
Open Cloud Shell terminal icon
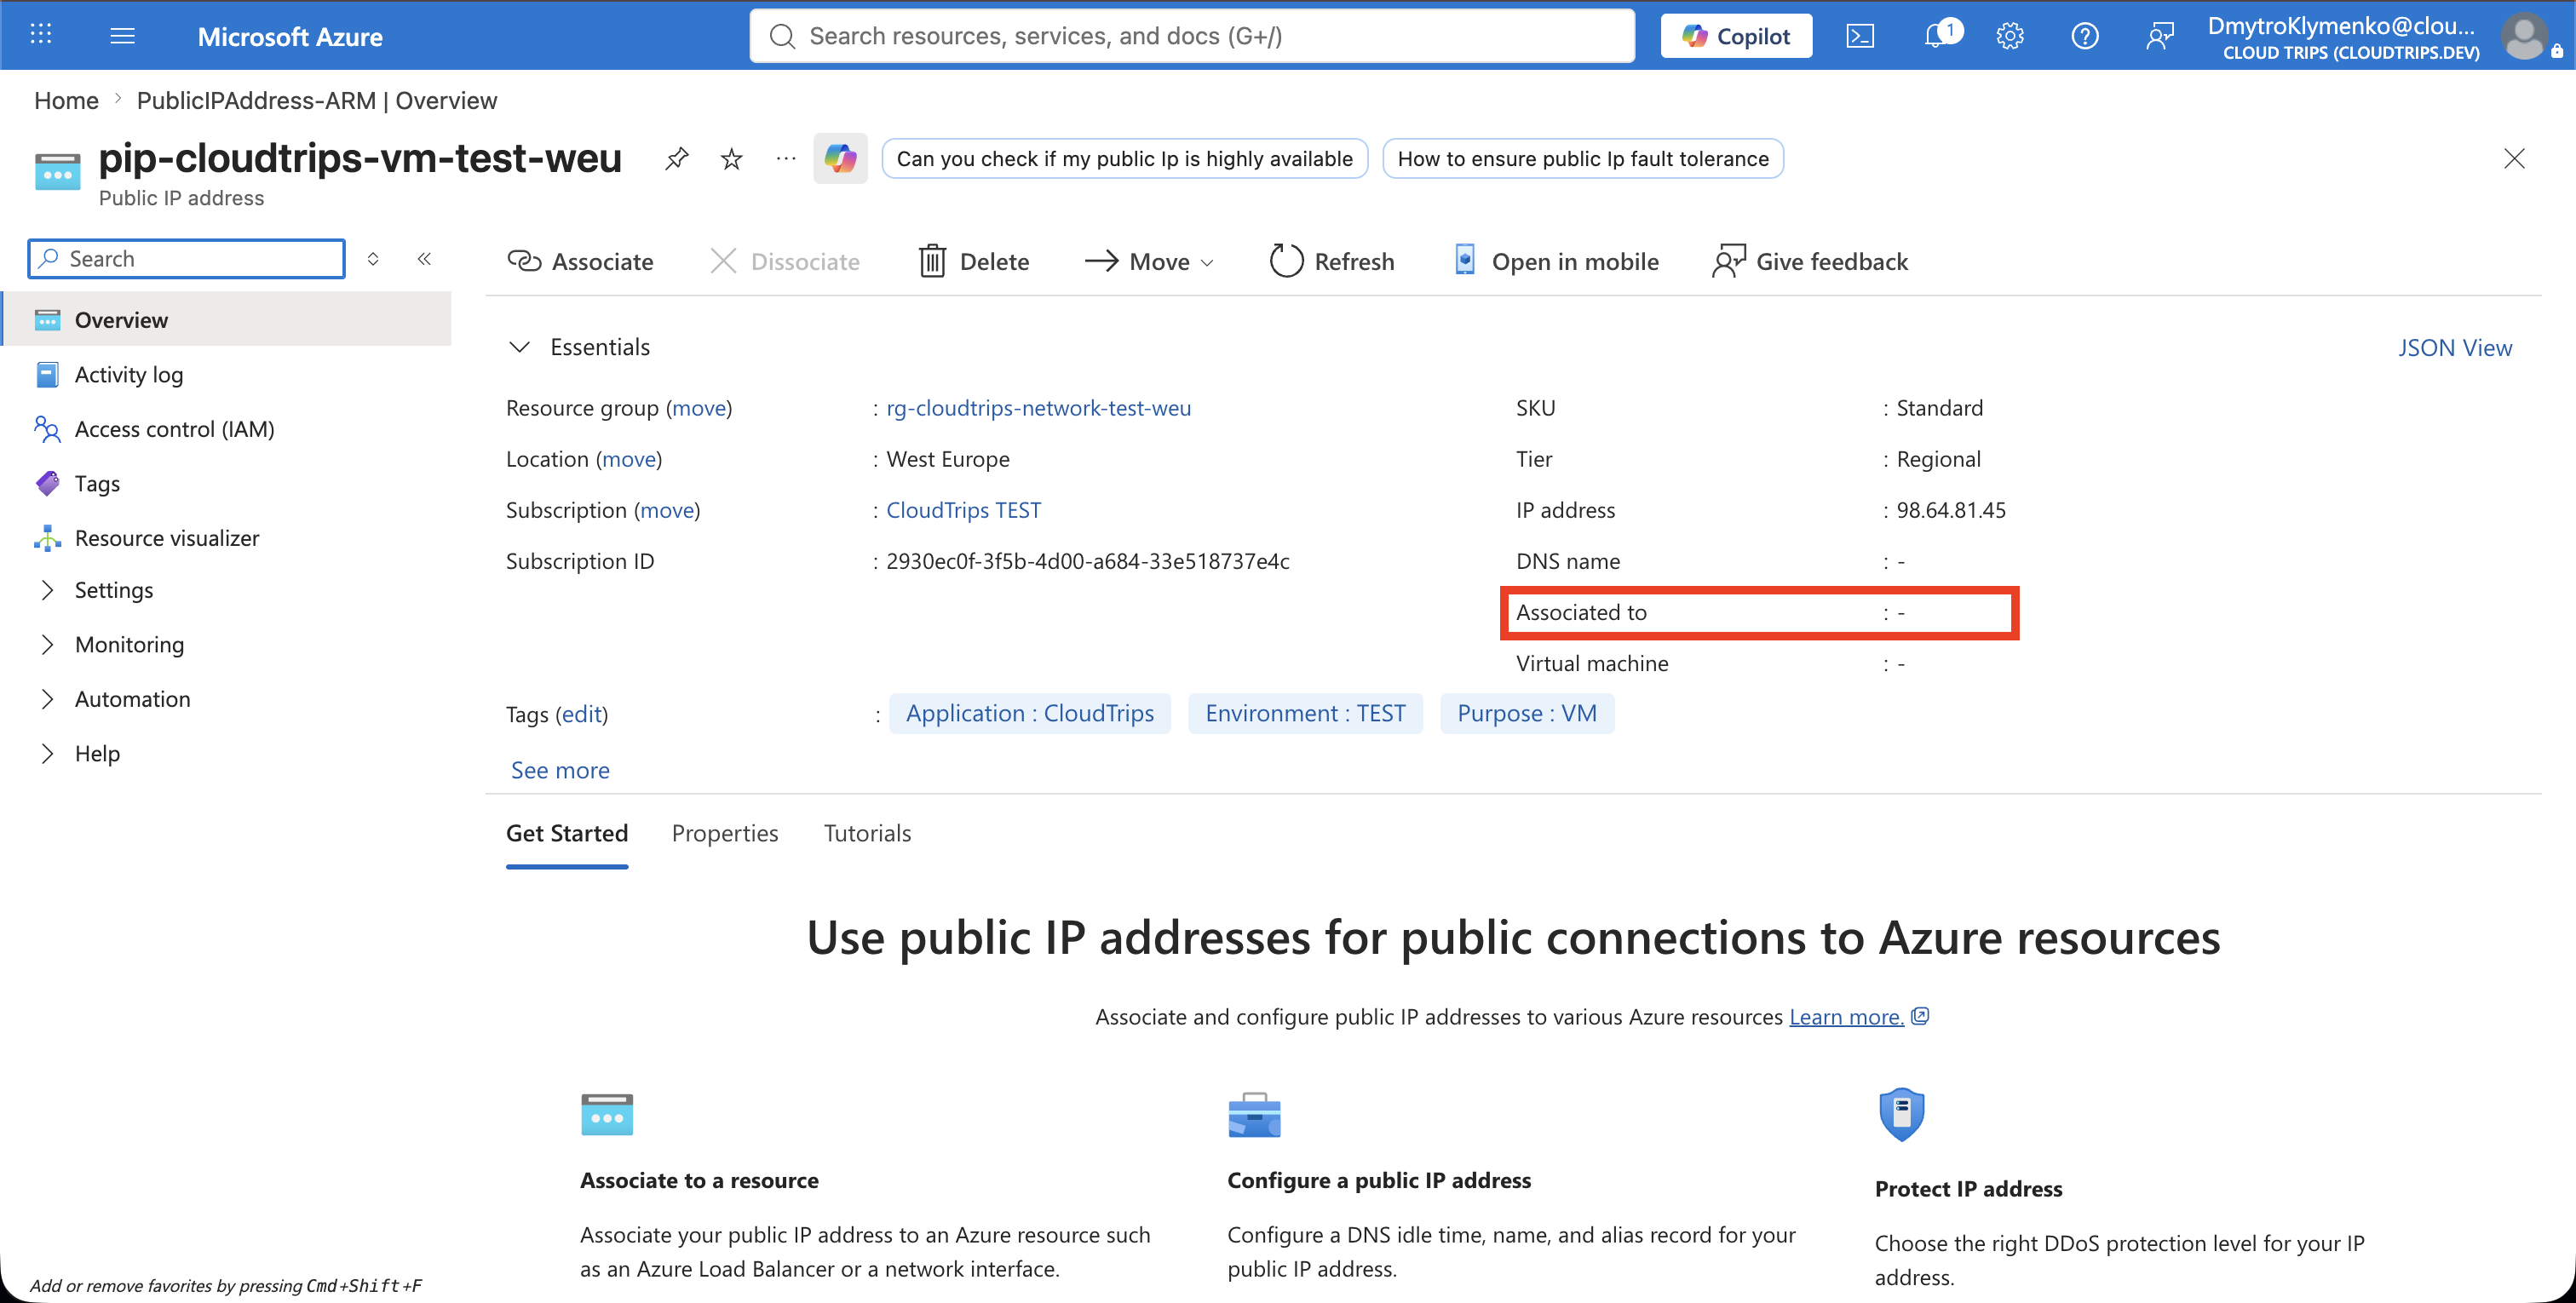tap(1859, 36)
